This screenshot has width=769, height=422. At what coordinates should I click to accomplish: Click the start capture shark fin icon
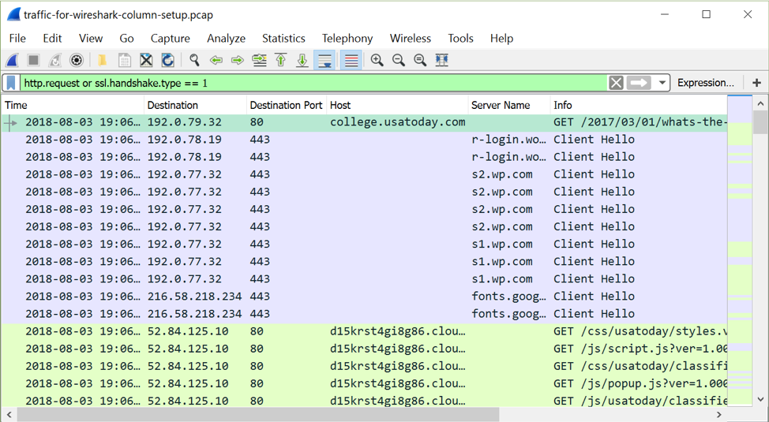coord(13,61)
